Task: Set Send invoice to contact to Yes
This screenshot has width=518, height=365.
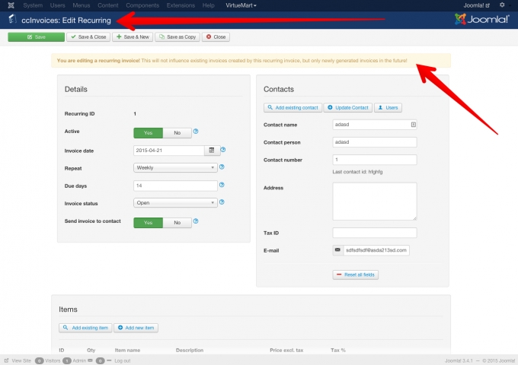Action: tap(148, 223)
